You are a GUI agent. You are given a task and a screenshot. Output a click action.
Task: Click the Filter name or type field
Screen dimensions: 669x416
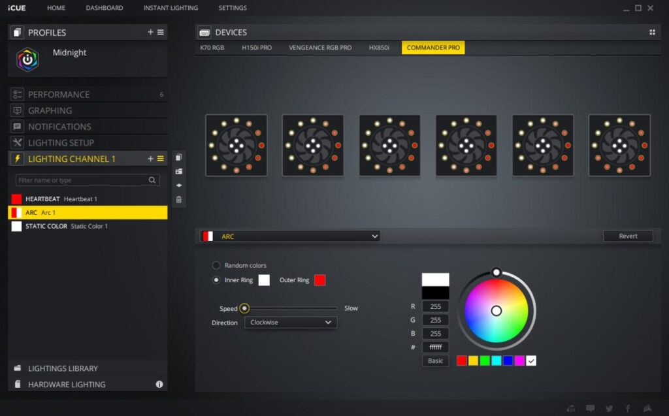click(x=88, y=180)
